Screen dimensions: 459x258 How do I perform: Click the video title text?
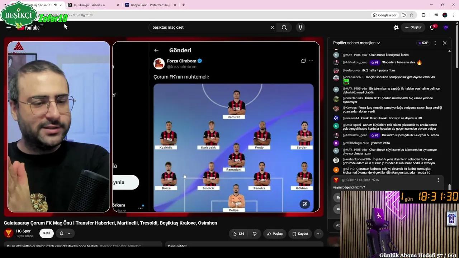coord(110,223)
